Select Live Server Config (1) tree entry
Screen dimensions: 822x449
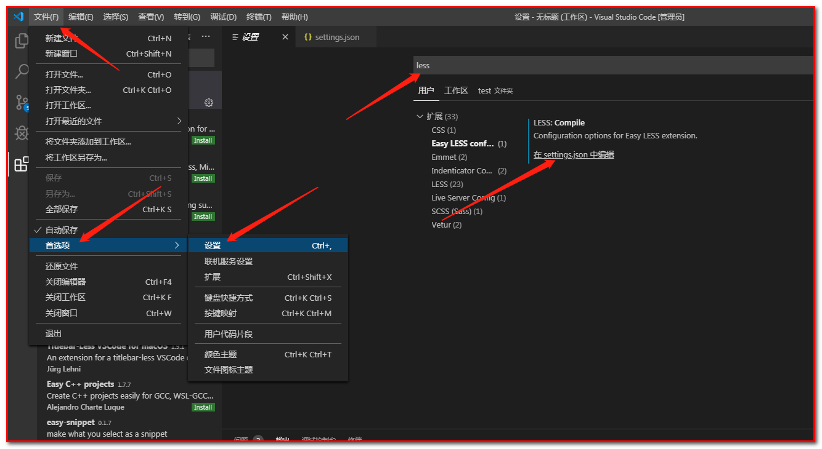pyautogui.click(x=468, y=197)
